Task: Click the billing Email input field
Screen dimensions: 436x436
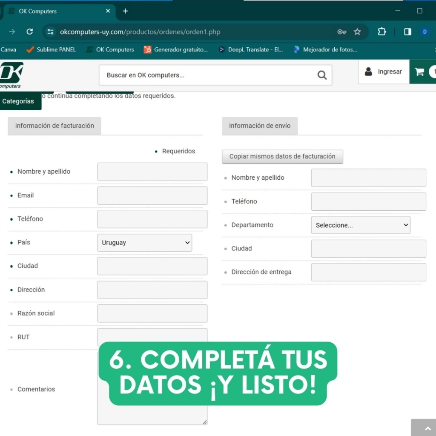Action: (152, 195)
